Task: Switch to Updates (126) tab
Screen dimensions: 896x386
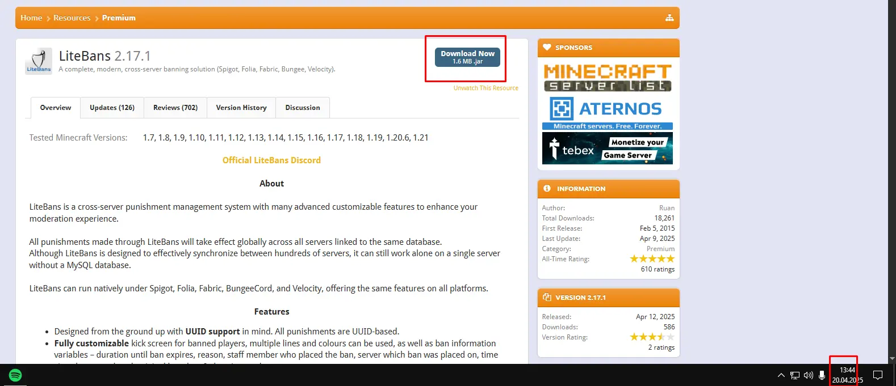Action: (112, 108)
